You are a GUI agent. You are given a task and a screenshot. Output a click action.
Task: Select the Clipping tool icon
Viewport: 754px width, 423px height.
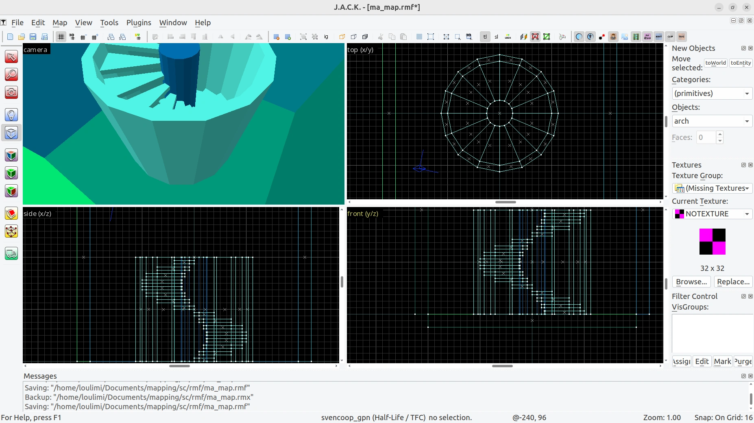[11, 214]
